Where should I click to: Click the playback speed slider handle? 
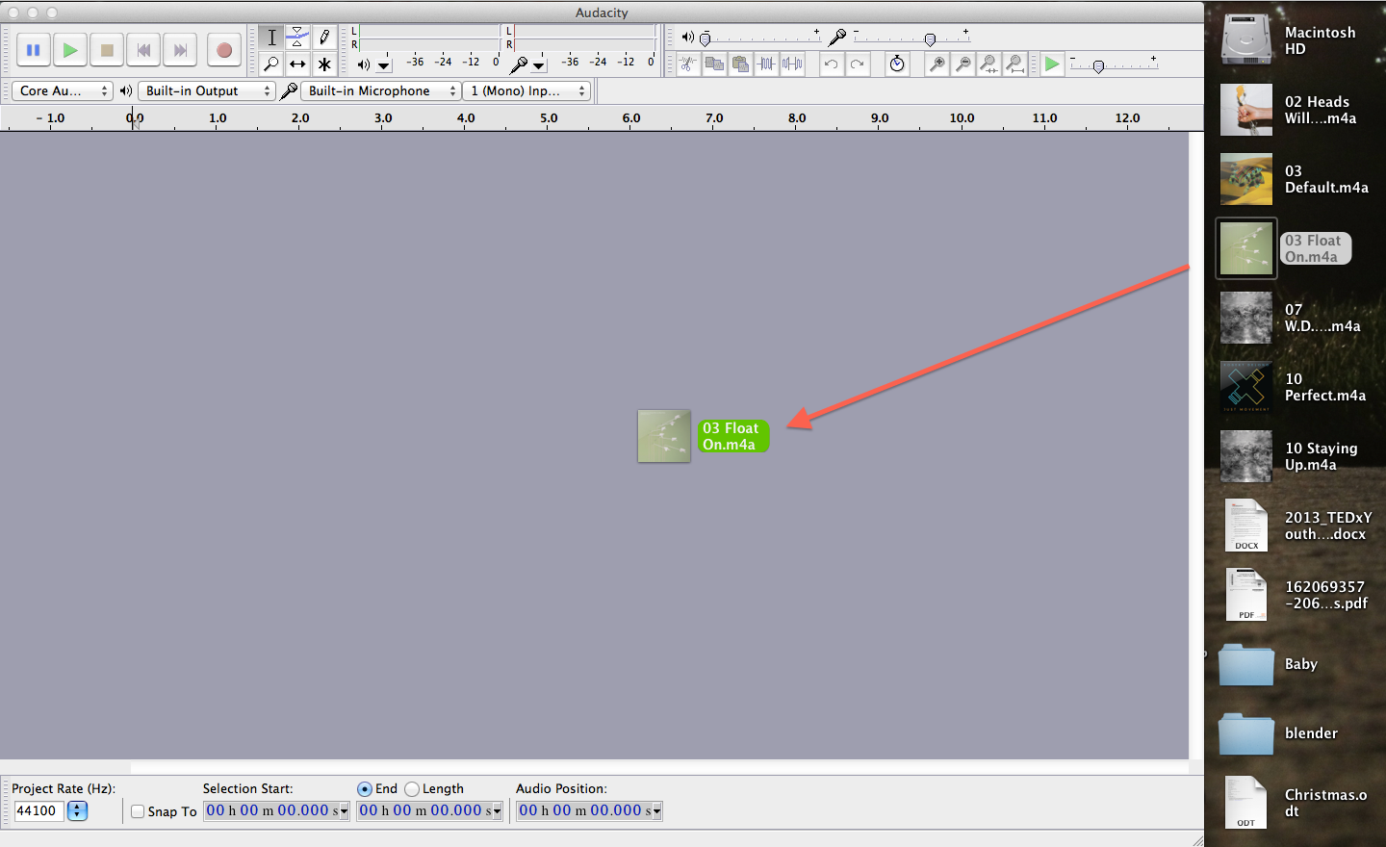pyautogui.click(x=1098, y=66)
